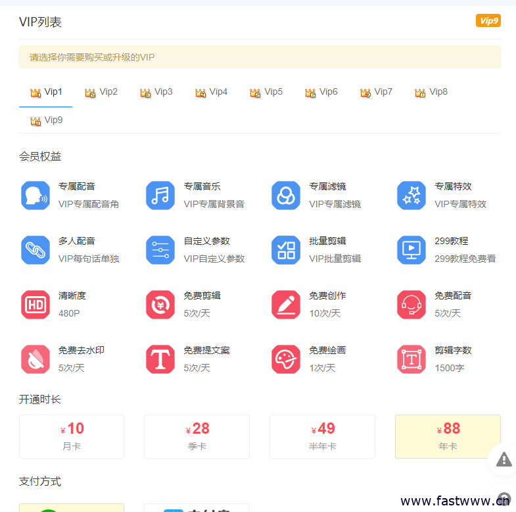
Task: Switch to the Vip2 tab
Action: pyautogui.click(x=101, y=92)
